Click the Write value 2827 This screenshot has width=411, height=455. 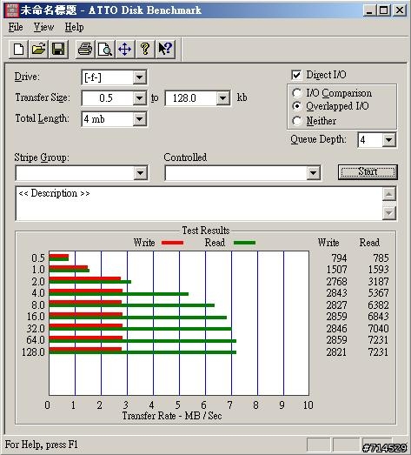point(336,305)
